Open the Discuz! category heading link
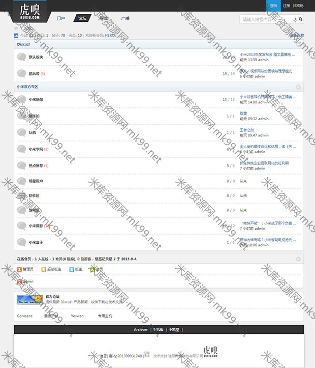 pos(23,44)
